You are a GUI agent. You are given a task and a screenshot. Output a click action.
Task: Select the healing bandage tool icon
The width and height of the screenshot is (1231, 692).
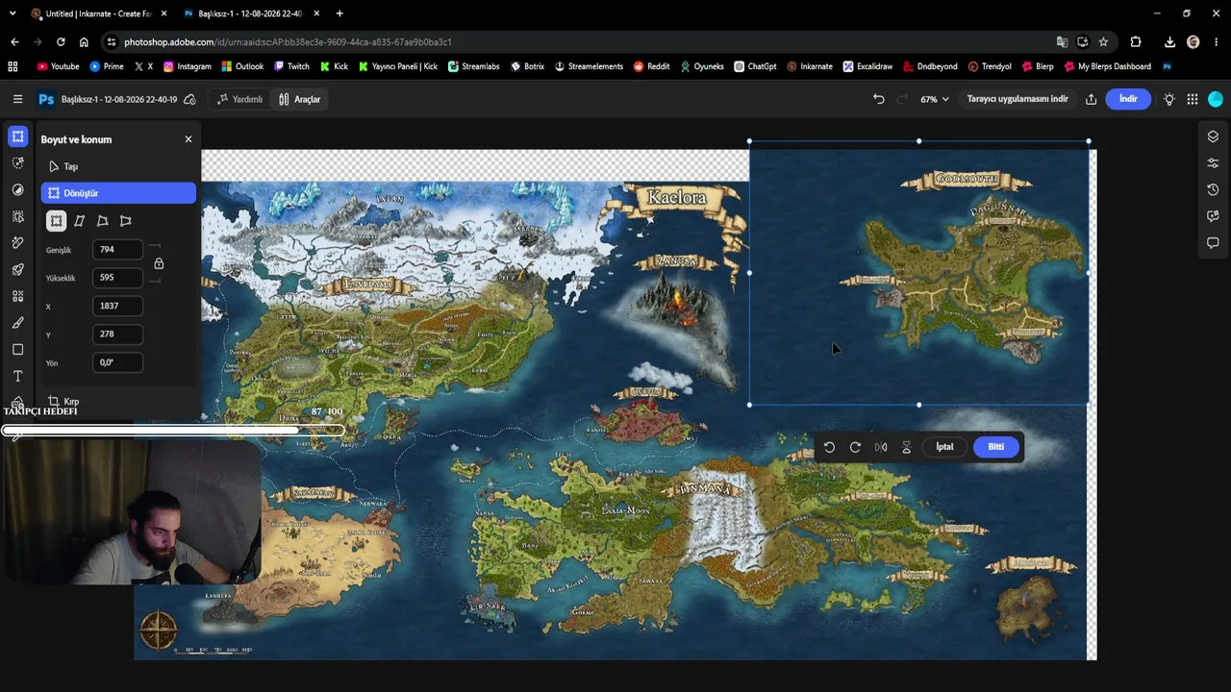(x=17, y=243)
